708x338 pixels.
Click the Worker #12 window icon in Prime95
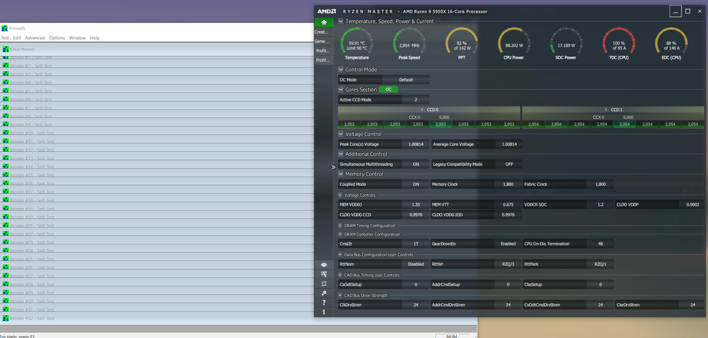[6, 150]
